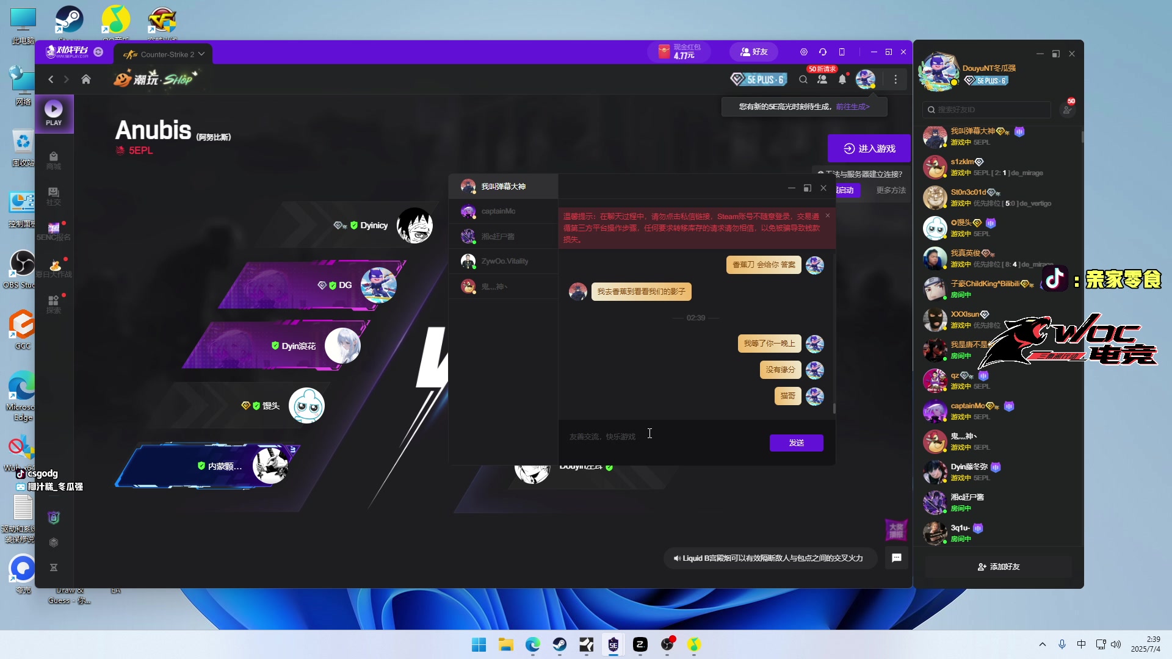This screenshot has height=659, width=1172.
Task: Open the 5ENC报名 sidebar item
Action: click(54, 232)
